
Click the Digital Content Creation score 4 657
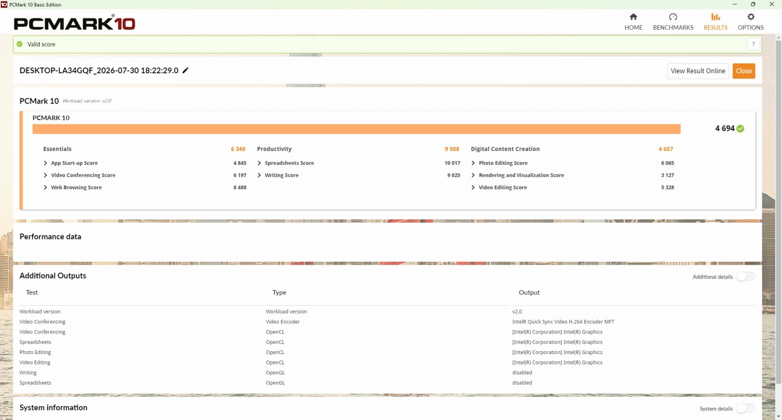666,149
